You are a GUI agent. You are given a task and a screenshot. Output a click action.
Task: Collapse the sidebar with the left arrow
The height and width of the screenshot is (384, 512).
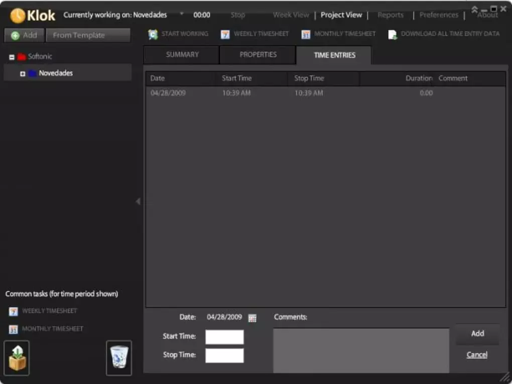[x=138, y=201]
